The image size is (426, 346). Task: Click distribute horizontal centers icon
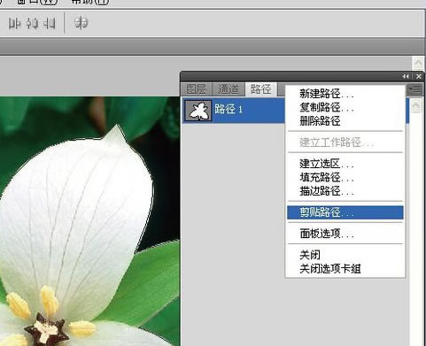coord(32,23)
